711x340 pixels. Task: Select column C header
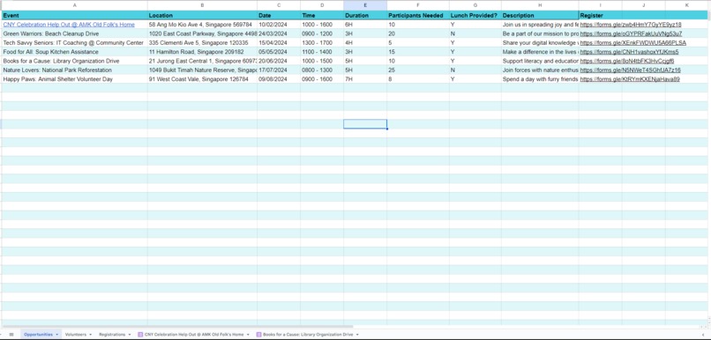[x=279, y=5]
